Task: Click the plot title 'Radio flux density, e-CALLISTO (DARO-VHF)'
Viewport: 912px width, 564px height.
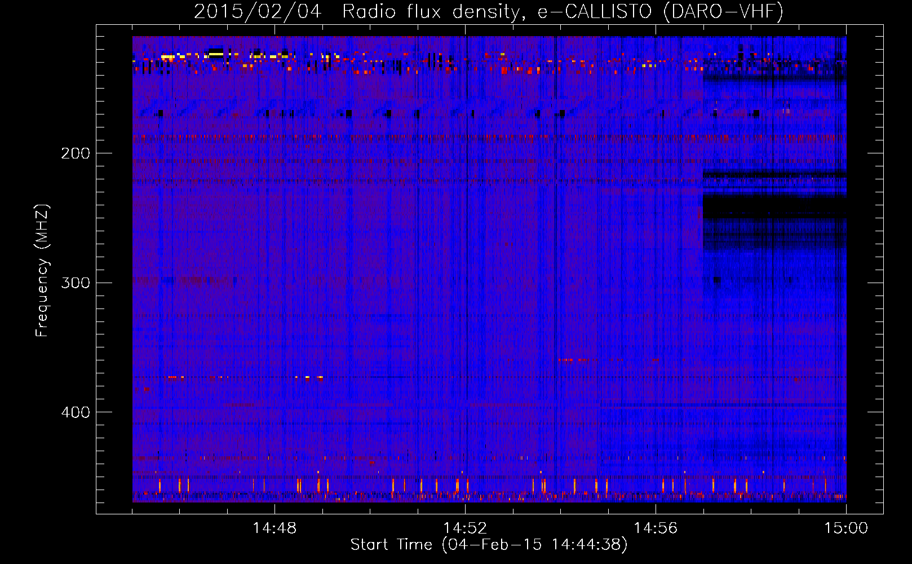Action: 563,11
